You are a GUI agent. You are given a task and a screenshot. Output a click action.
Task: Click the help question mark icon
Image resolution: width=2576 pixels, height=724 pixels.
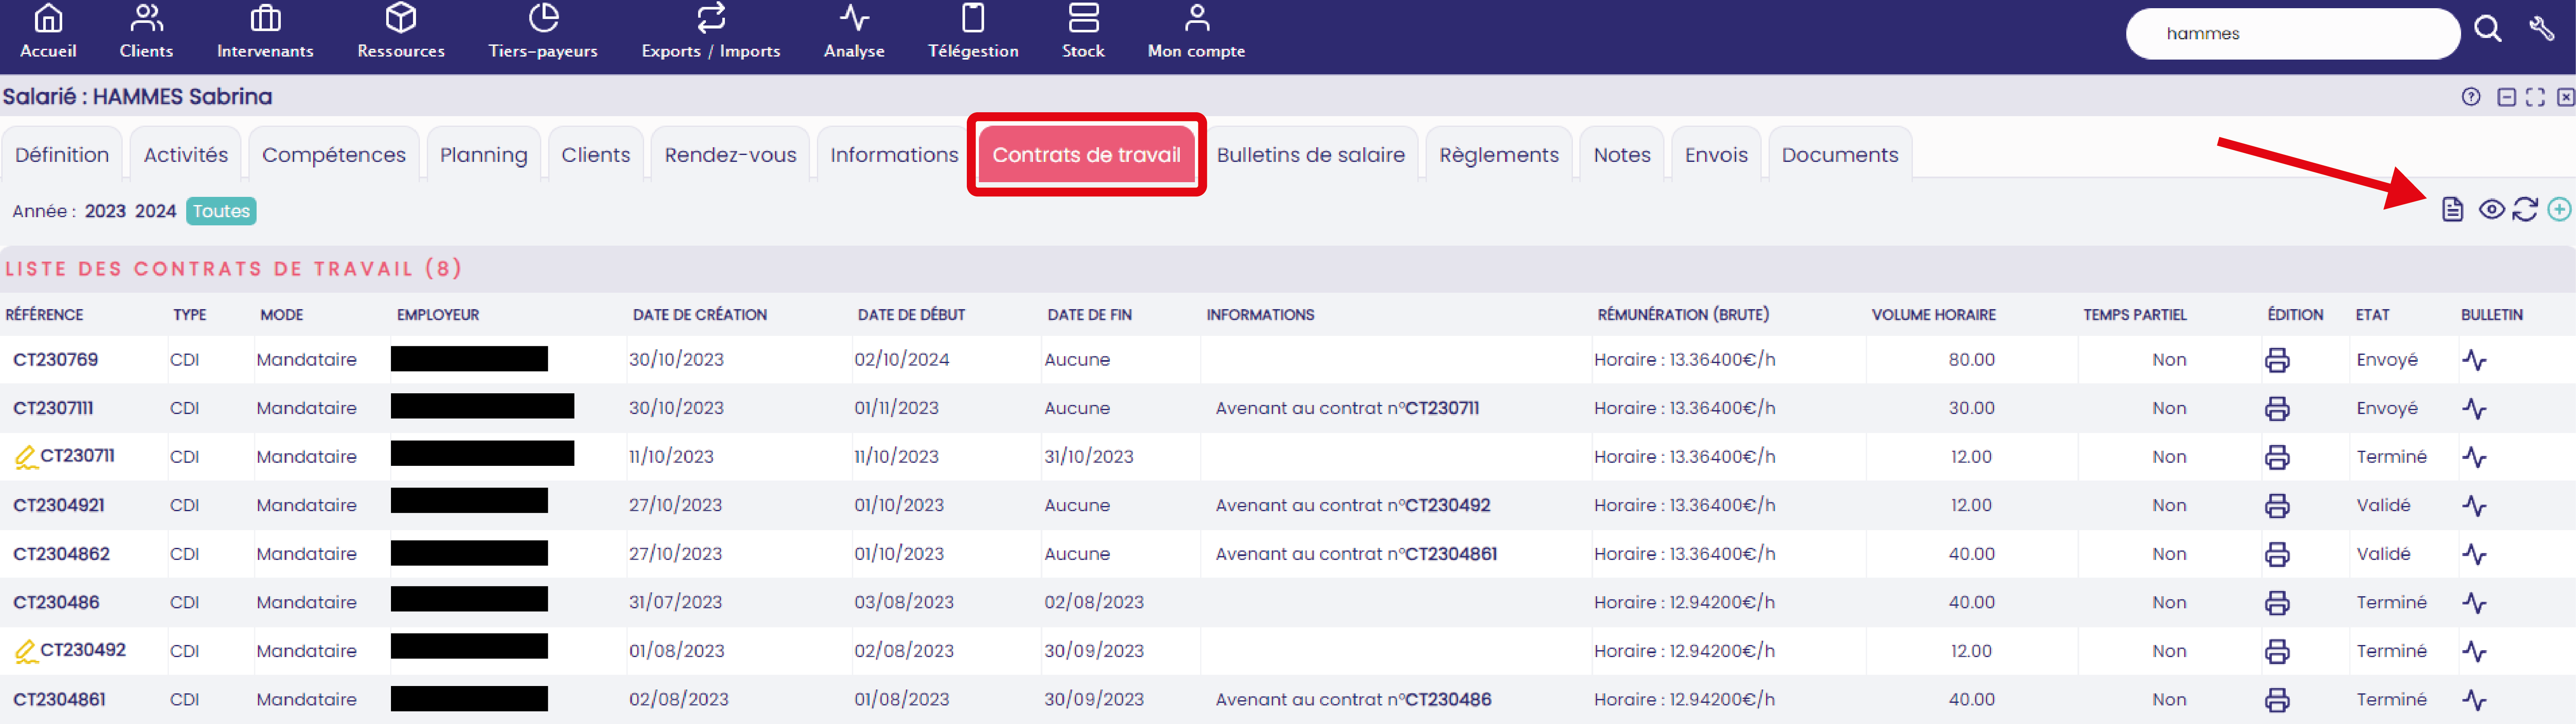[2470, 97]
